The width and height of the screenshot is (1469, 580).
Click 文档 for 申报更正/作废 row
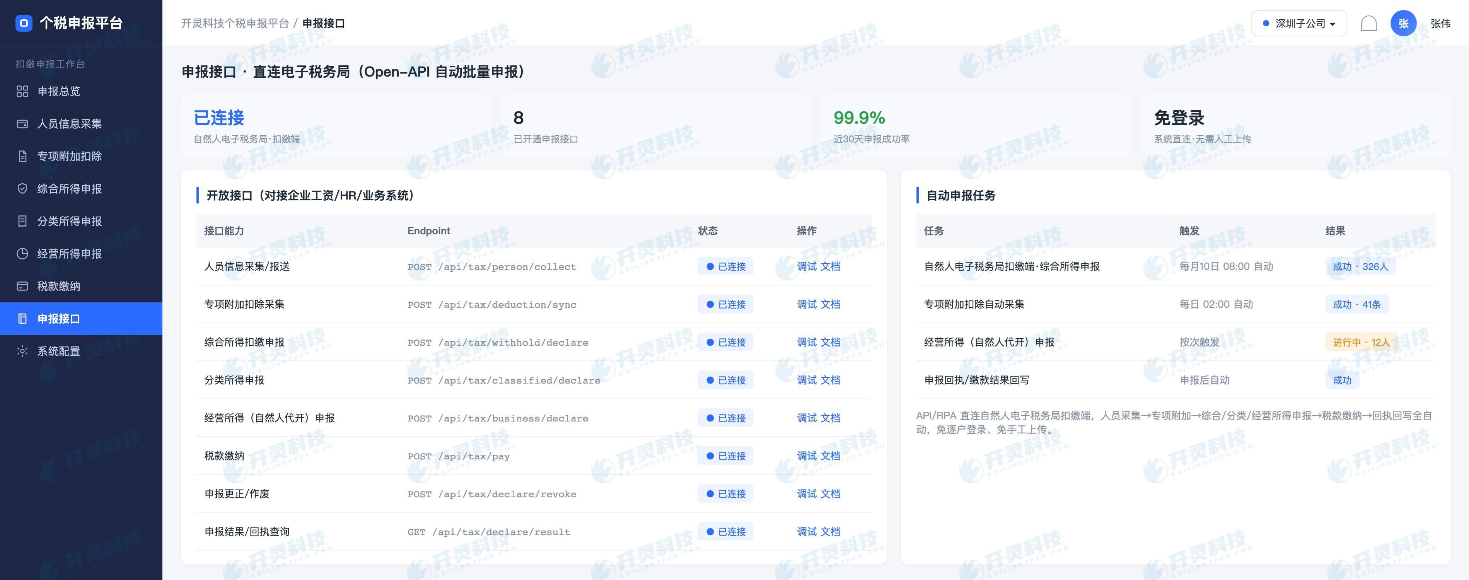(830, 494)
